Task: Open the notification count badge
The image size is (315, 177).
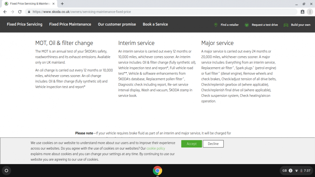Action: pyautogui.click(x=290, y=171)
